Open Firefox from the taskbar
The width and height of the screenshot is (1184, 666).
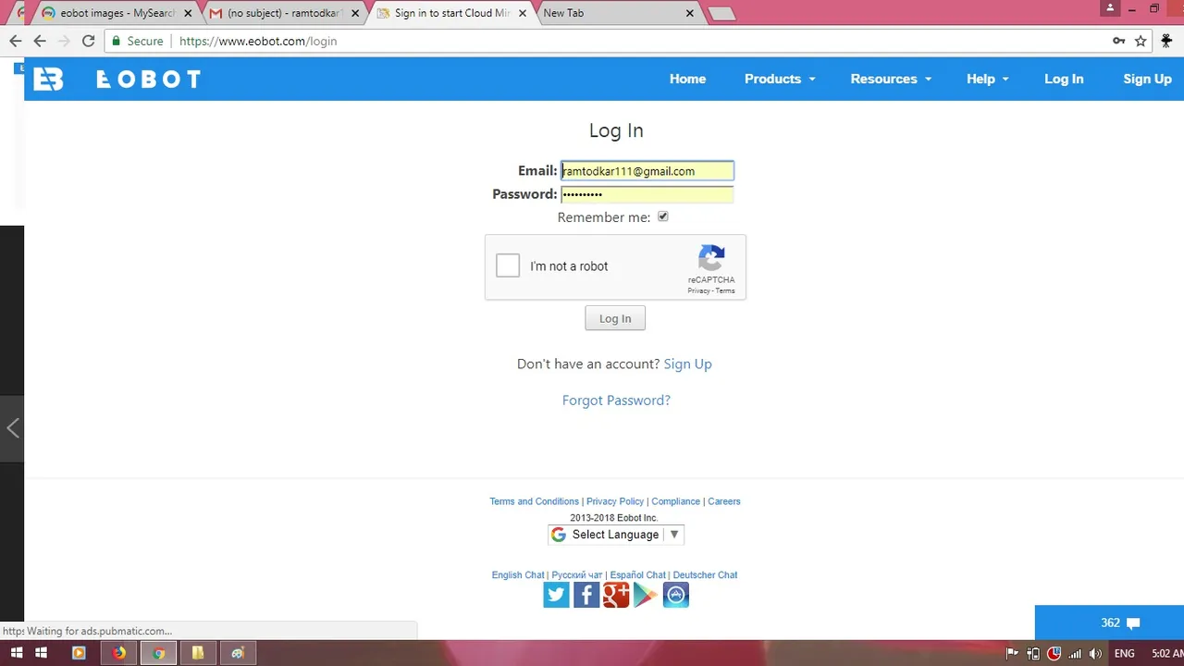118,653
